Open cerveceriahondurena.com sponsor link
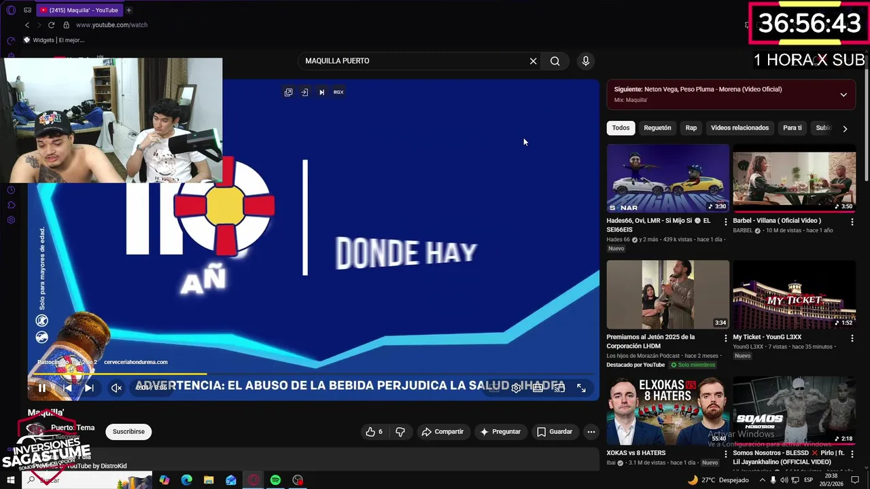The width and height of the screenshot is (870, 489). pyautogui.click(x=136, y=363)
